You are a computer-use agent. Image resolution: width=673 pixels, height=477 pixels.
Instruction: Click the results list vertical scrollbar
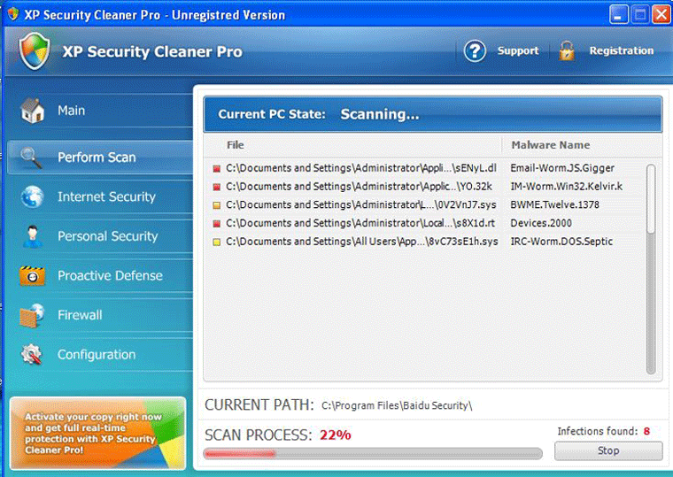pyautogui.click(x=652, y=265)
